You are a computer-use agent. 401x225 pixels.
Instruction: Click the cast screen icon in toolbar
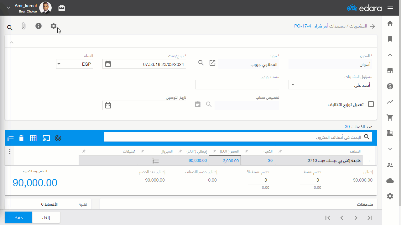pyautogui.click(x=46, y=138)
